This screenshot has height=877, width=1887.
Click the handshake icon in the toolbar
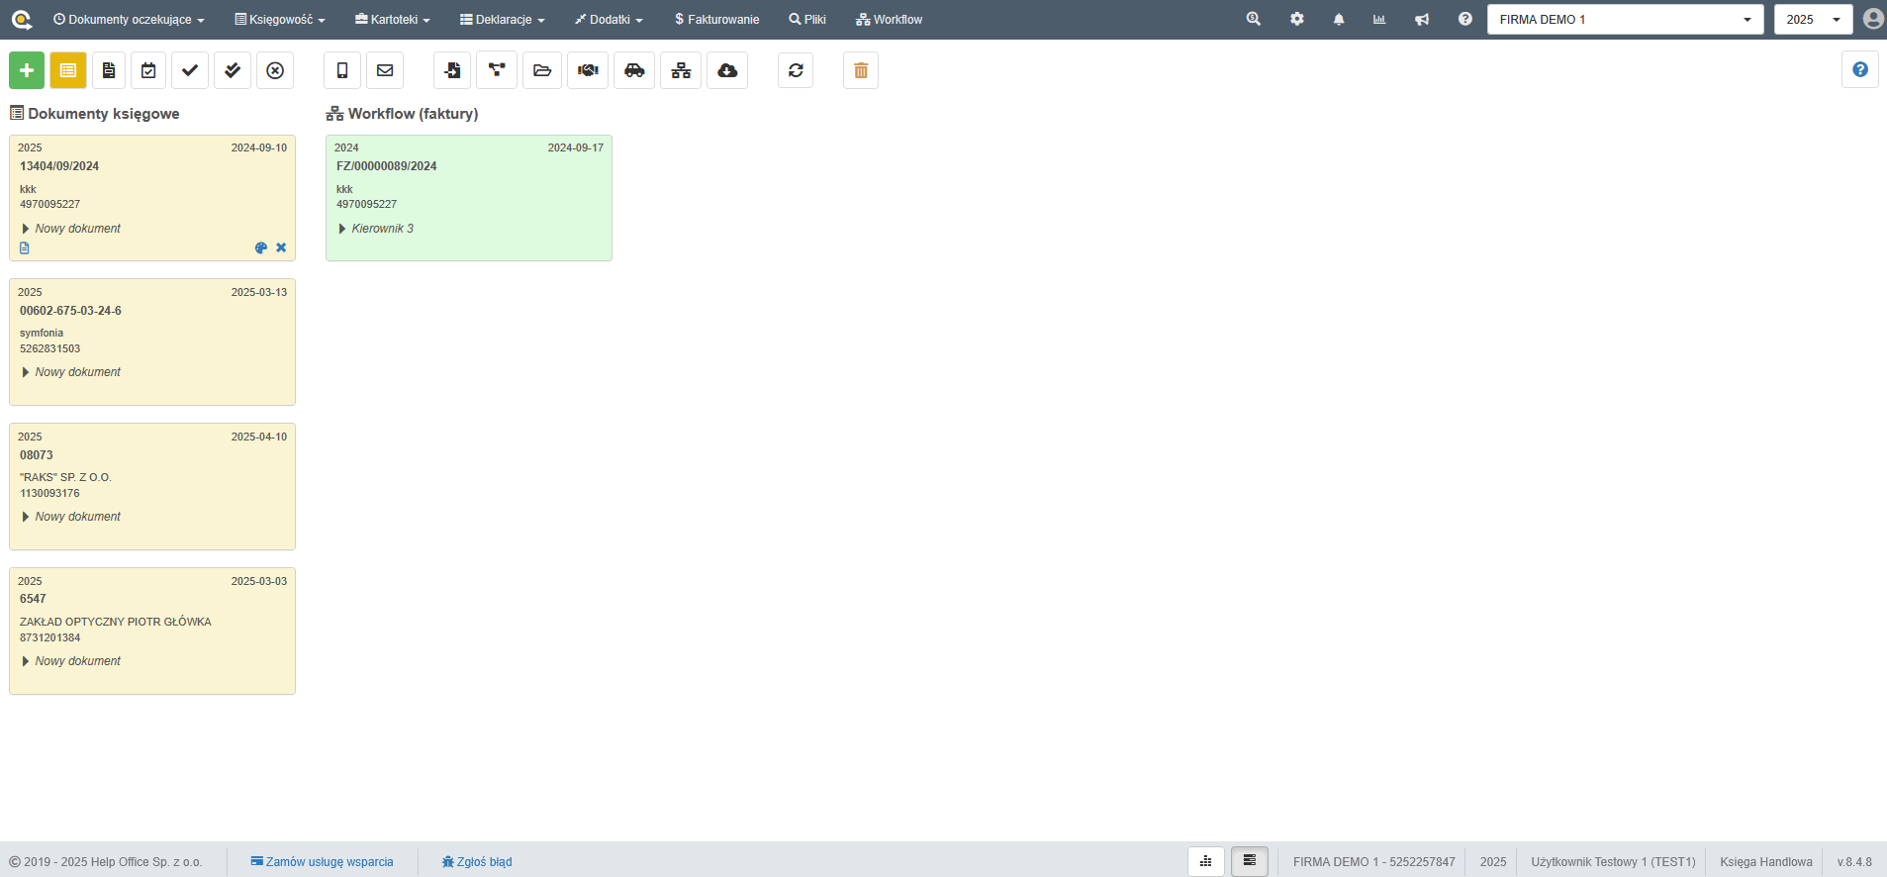tap(588, 70)
